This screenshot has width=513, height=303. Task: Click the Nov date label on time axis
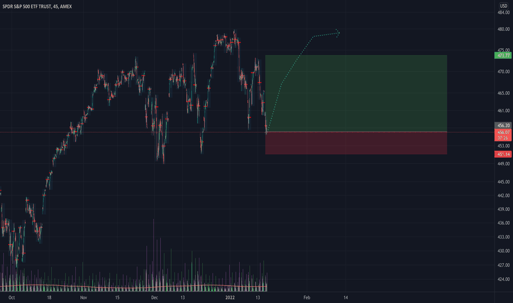click(84, 297)
